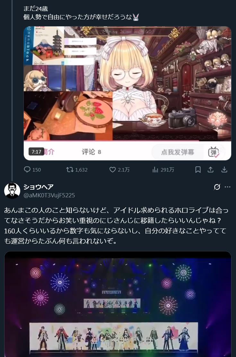The height and width of the screenshot is (357, 236).
Task: Open the @aMK0T3VujF5225 handle link
Action: pyautogui.click(x=49, y=195)
